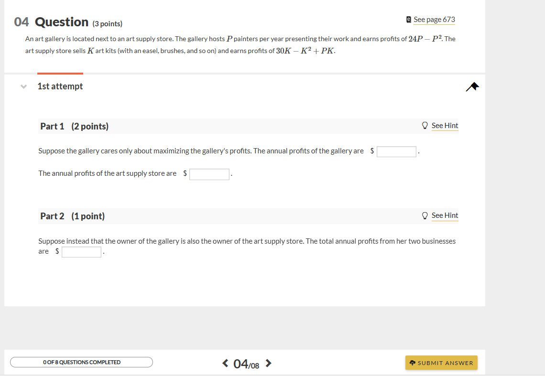The height and width of the screenshot is (376, 545).
Task: Click the 1st attempt heading to toggle it
Action: (60, 86)
